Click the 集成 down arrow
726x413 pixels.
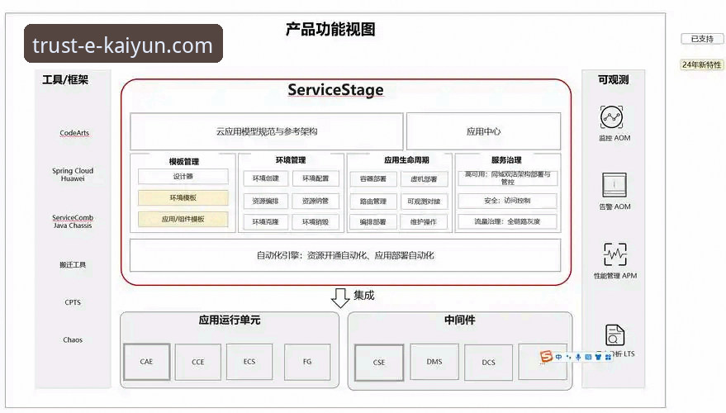[340, 297]
